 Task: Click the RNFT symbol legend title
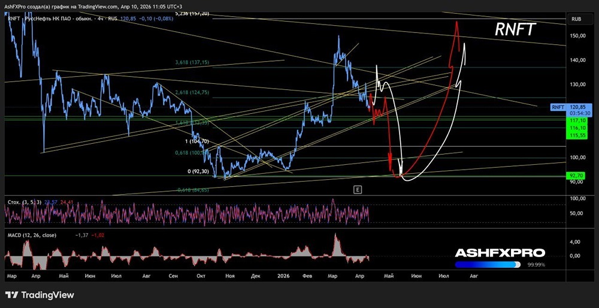pos(90,18)
